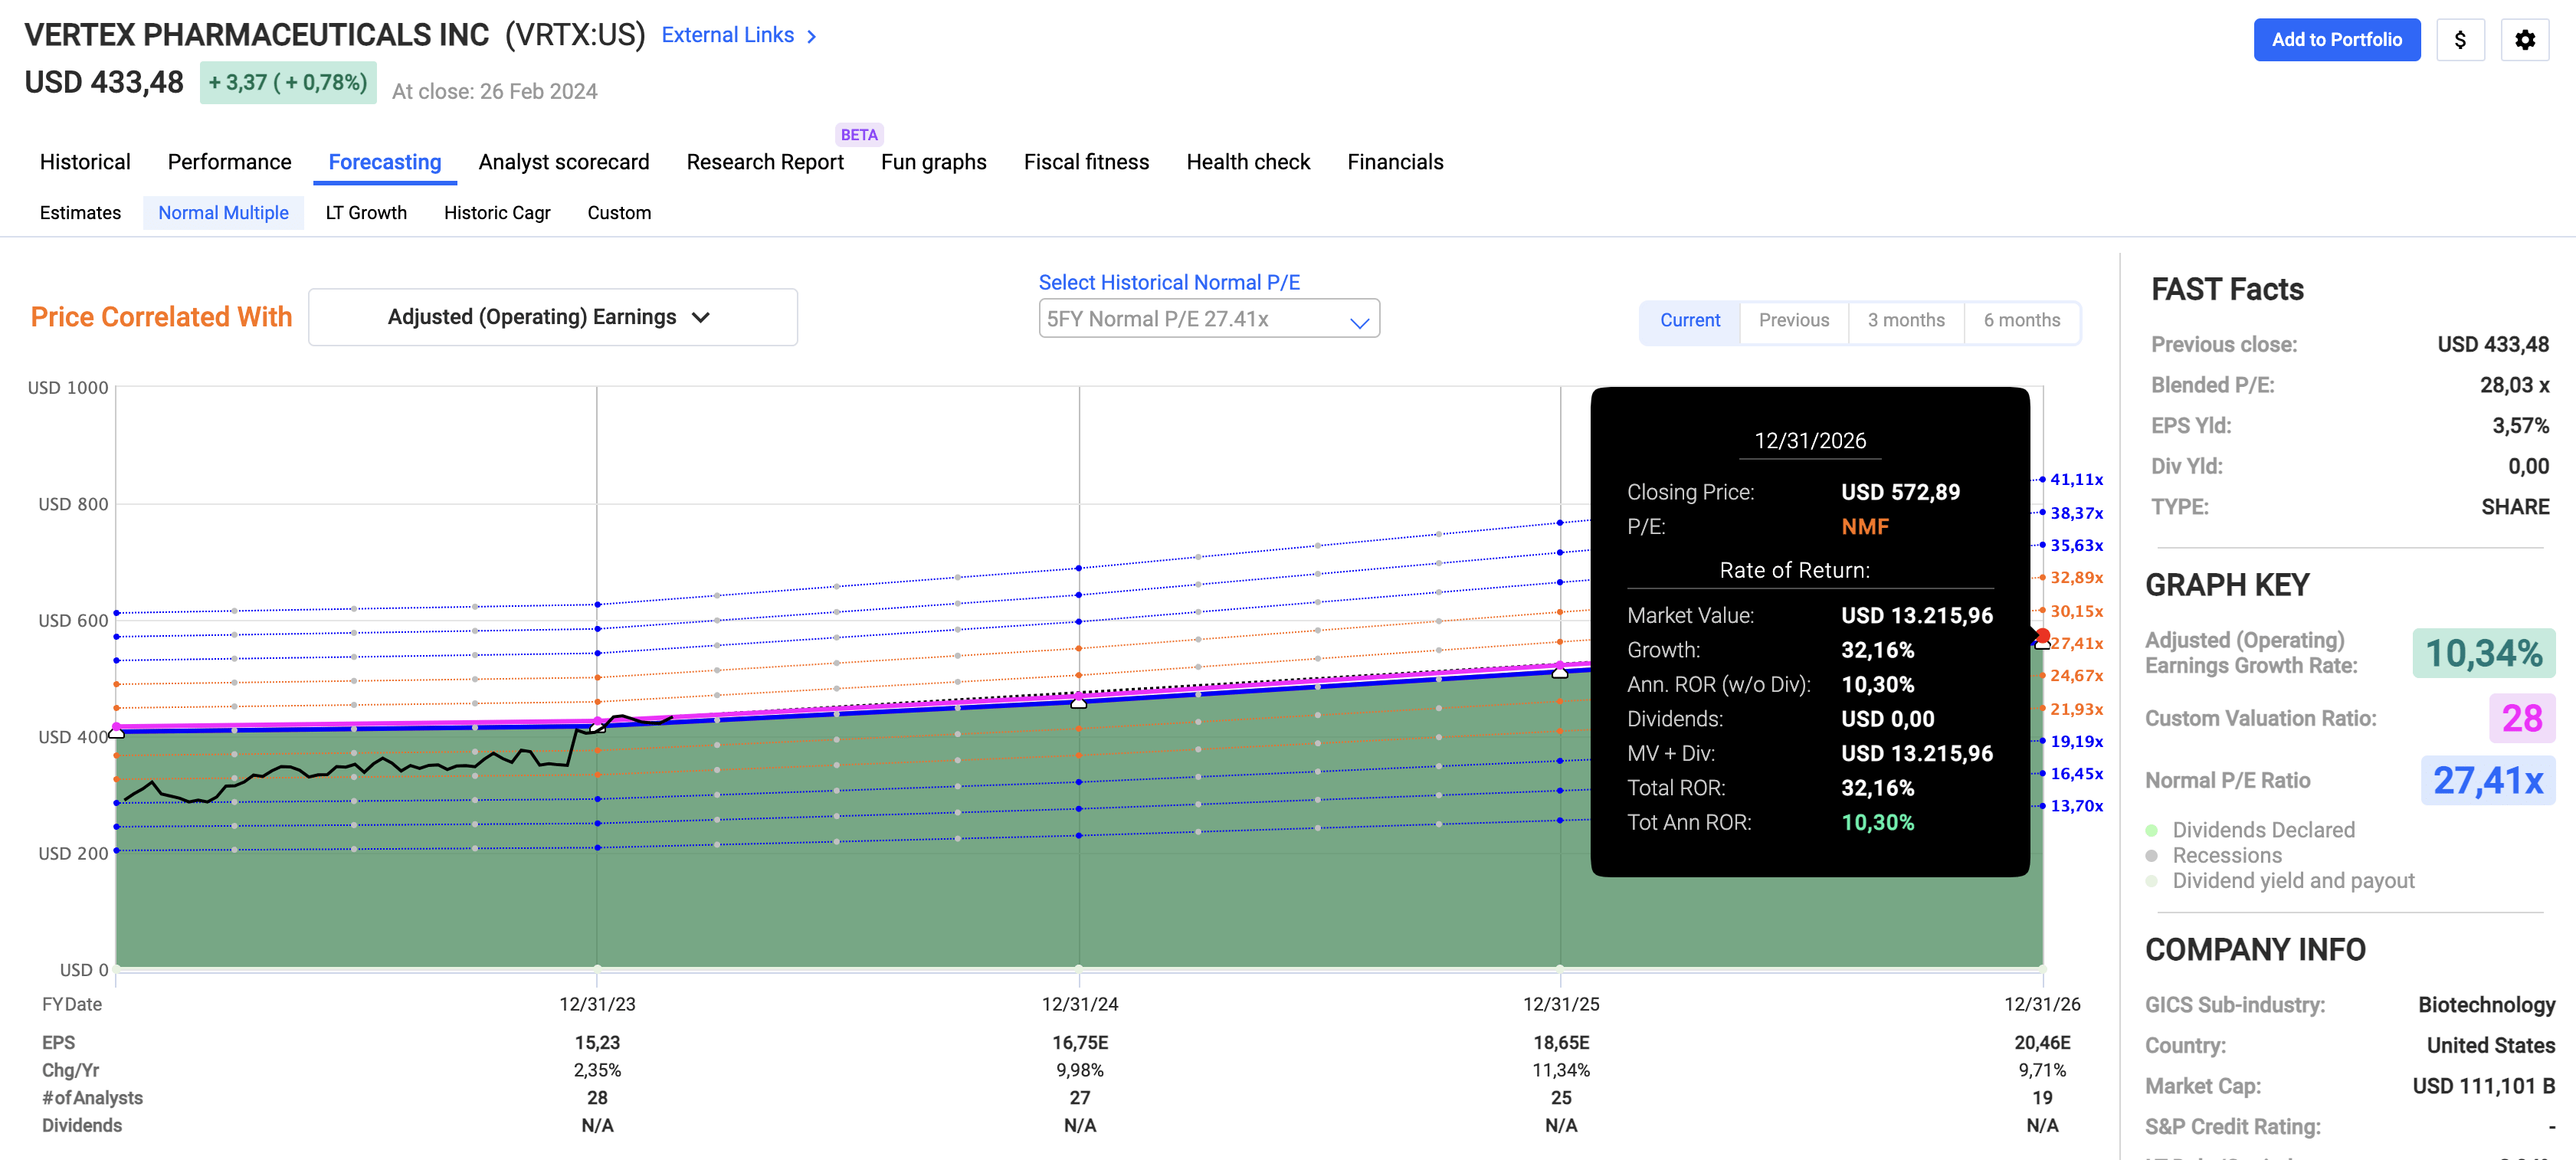
Task: Select the 6 months estimates toggle
Action: [2022, 321]
